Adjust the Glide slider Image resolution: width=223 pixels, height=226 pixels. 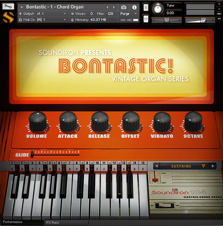click(32, 154)
